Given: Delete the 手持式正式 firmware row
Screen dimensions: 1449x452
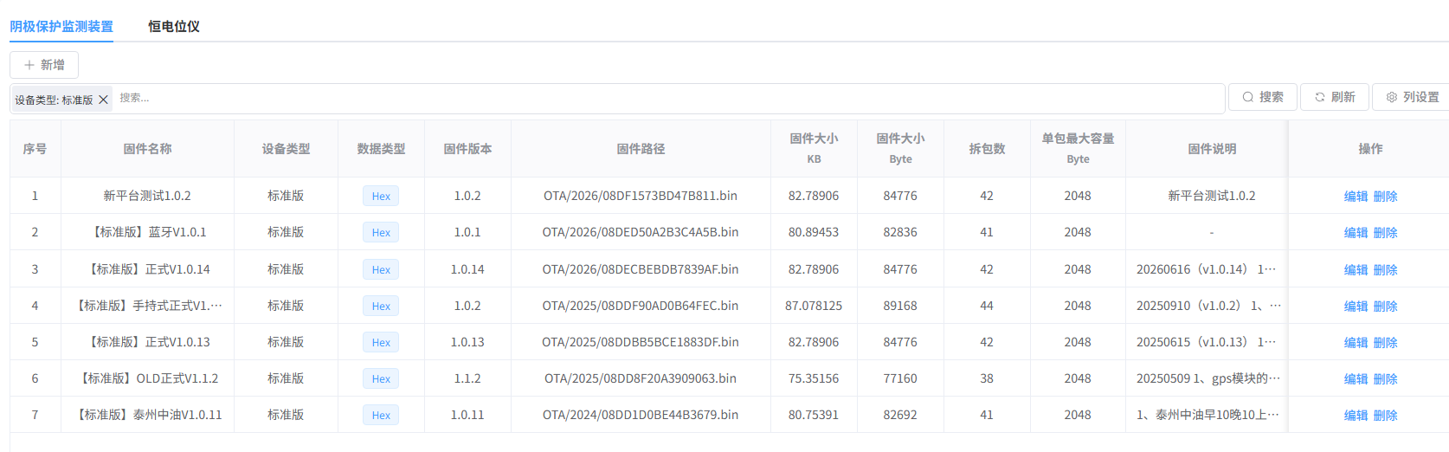Looking at the screenshot, I should pyautogui.click(x=1385, y=307).
